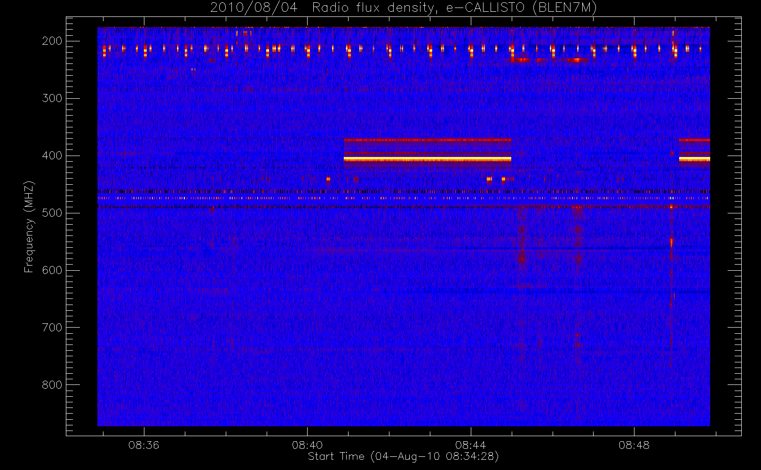Click the red emission band near 370 MHz

pyautogui.click(x=428, y=140)
